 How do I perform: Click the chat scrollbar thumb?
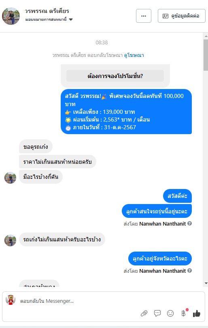pyautogui.click(x=206, y=55)
